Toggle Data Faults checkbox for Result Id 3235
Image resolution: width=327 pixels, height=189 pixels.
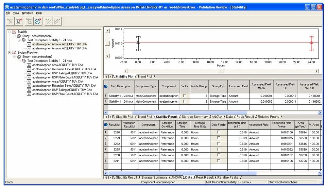click(218, 149)
